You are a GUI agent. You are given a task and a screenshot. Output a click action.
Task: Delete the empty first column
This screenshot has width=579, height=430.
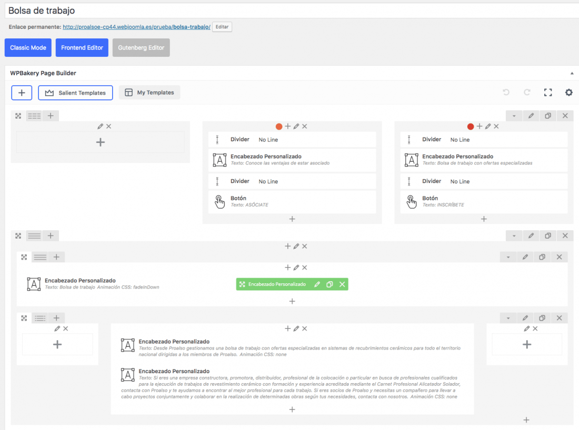pyautogui.click(x=108, y=126)
